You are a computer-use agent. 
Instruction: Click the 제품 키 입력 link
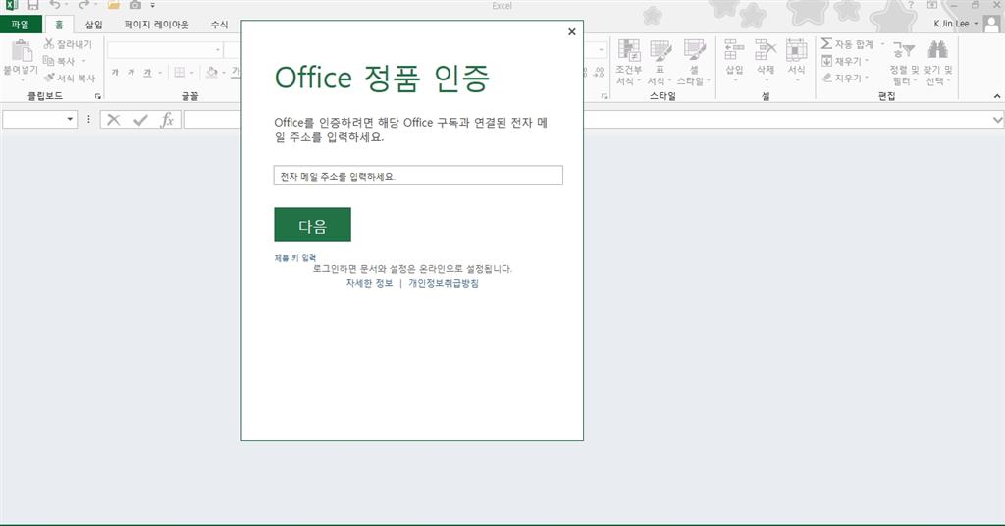[294, 257]
